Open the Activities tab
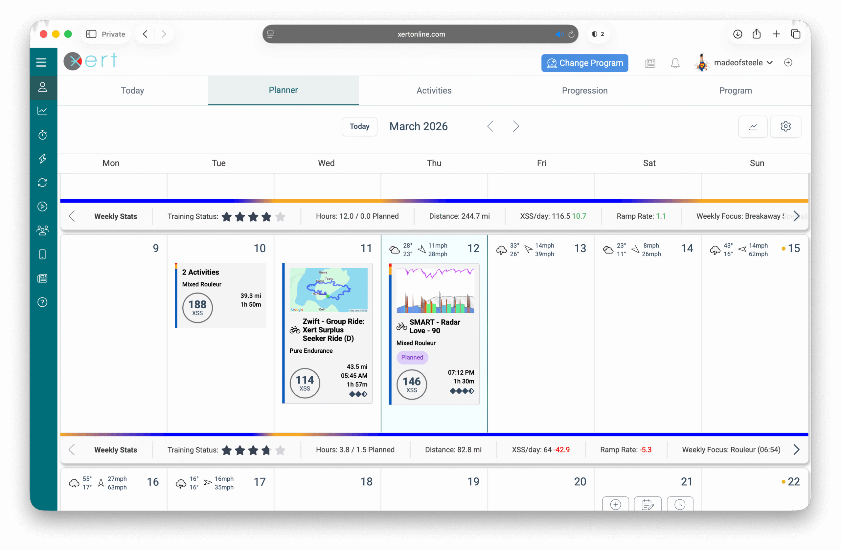 (434, 90)
